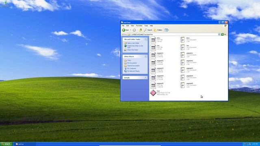
Task: Open the File menu
Action: click(x=123, y=26)
